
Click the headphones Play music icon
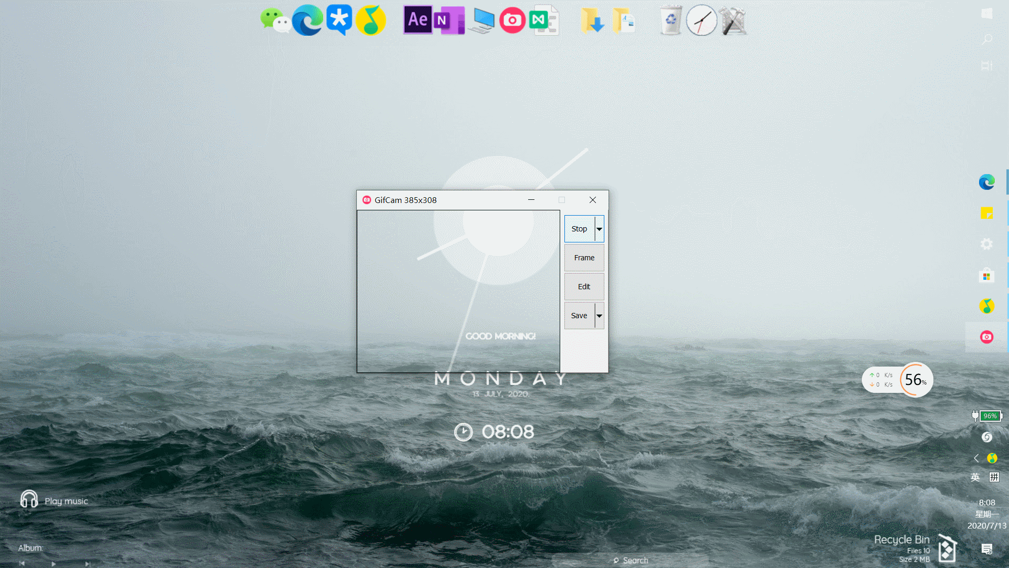pos(29,499)
